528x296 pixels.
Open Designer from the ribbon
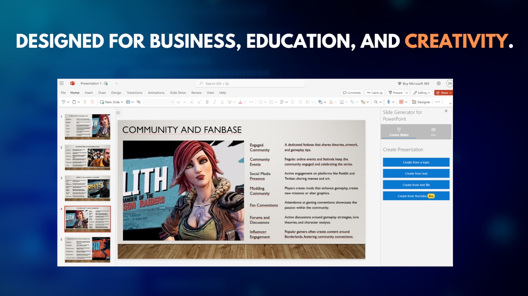click(x=421, y=102)
